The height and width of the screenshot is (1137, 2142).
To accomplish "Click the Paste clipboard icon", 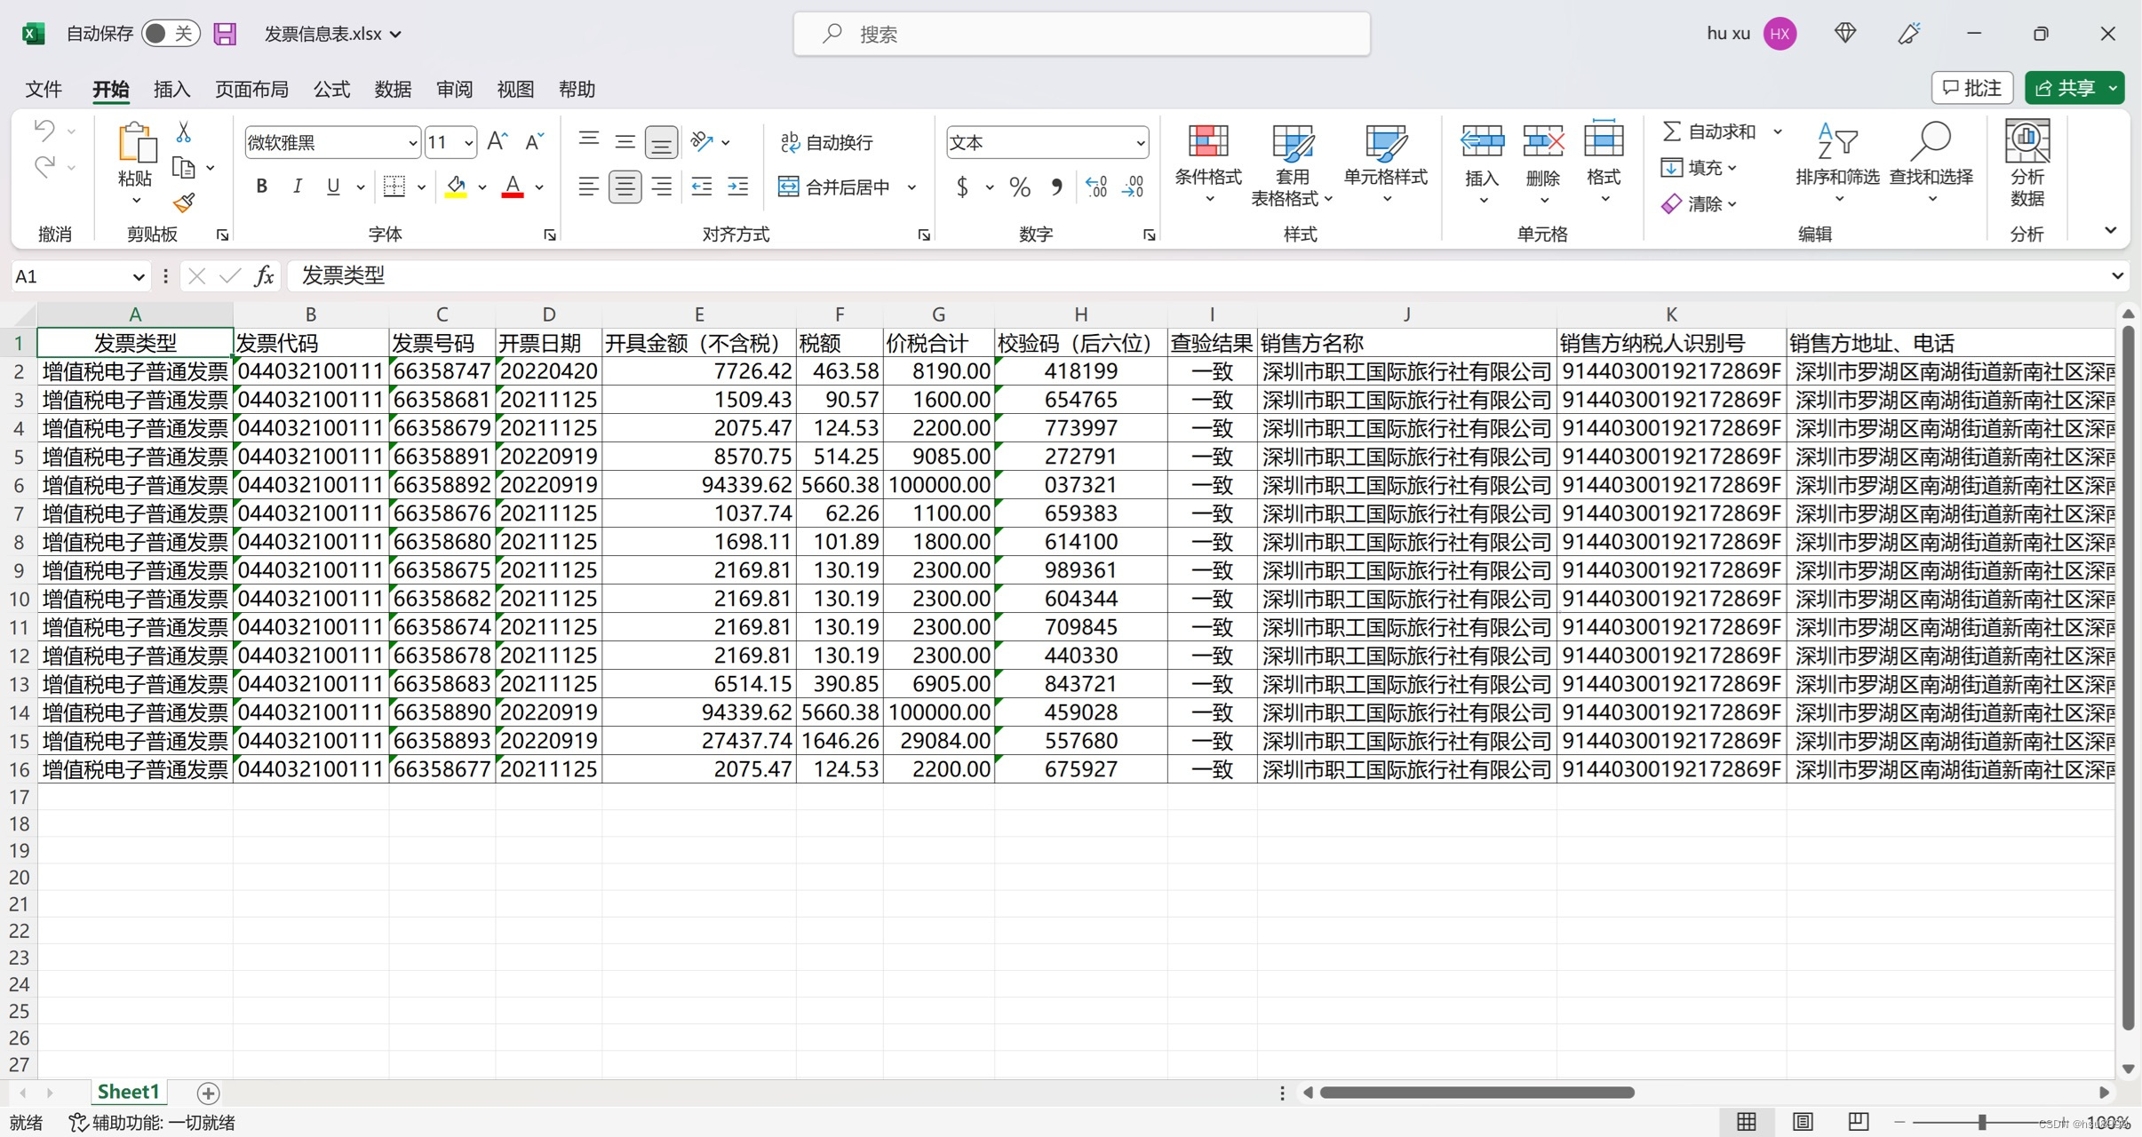I will 136,142.
